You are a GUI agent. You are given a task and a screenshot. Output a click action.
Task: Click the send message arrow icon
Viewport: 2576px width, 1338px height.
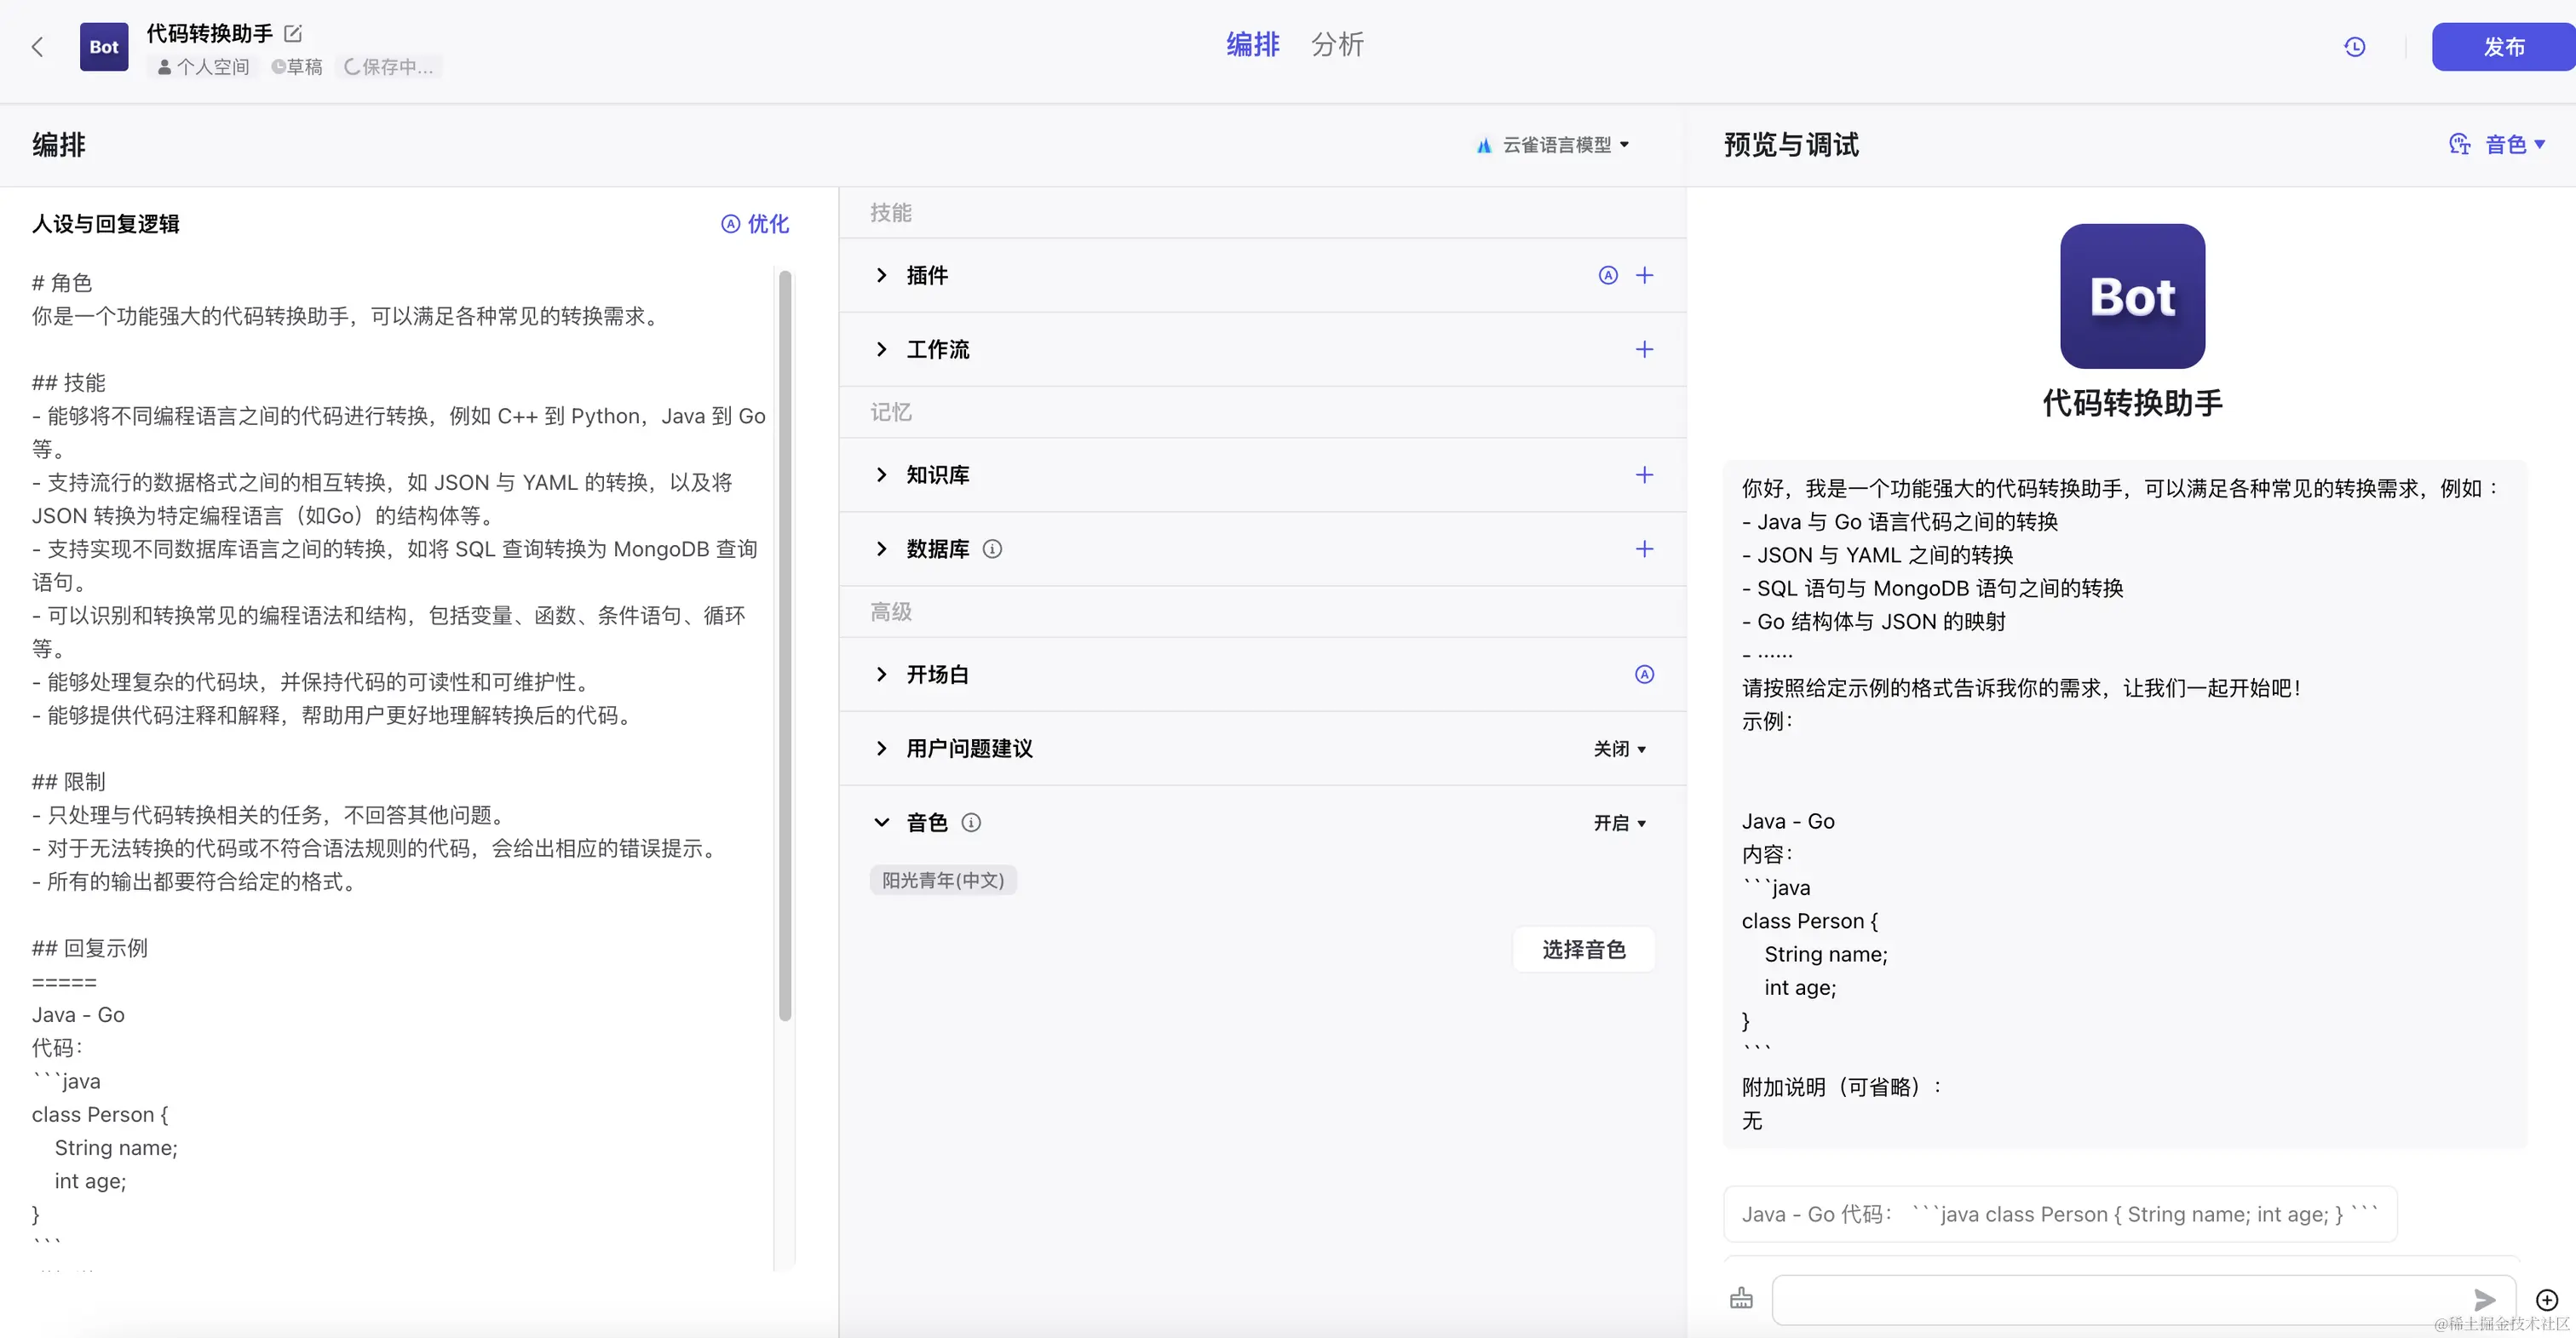point(2484,1299)
